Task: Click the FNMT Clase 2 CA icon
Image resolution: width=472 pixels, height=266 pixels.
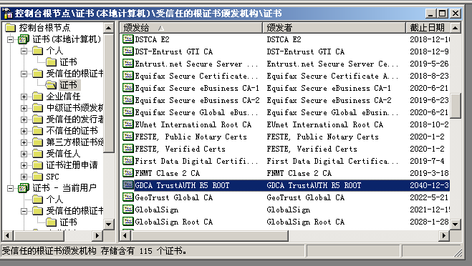Action: coord(128,173)
